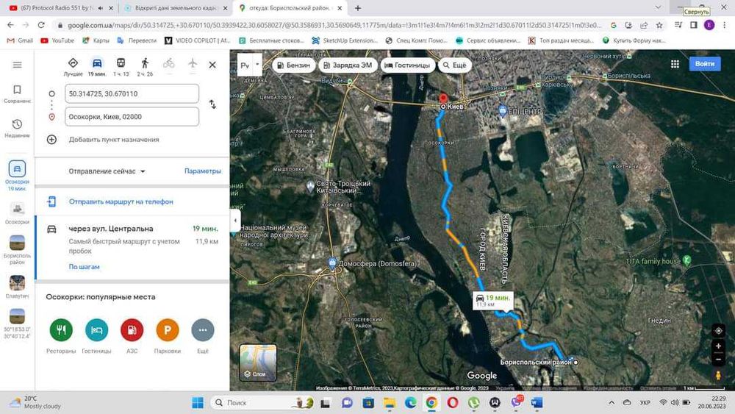Open По шагам step details

85,267
